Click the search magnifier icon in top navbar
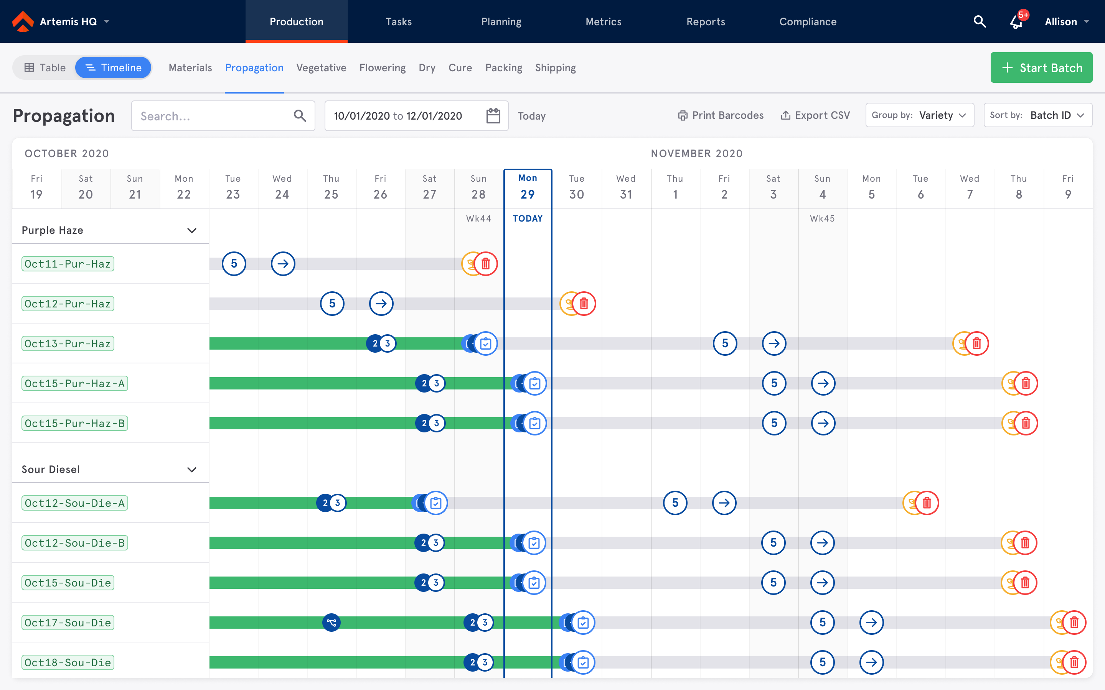The image size is (1105, 690). point(979,21)
